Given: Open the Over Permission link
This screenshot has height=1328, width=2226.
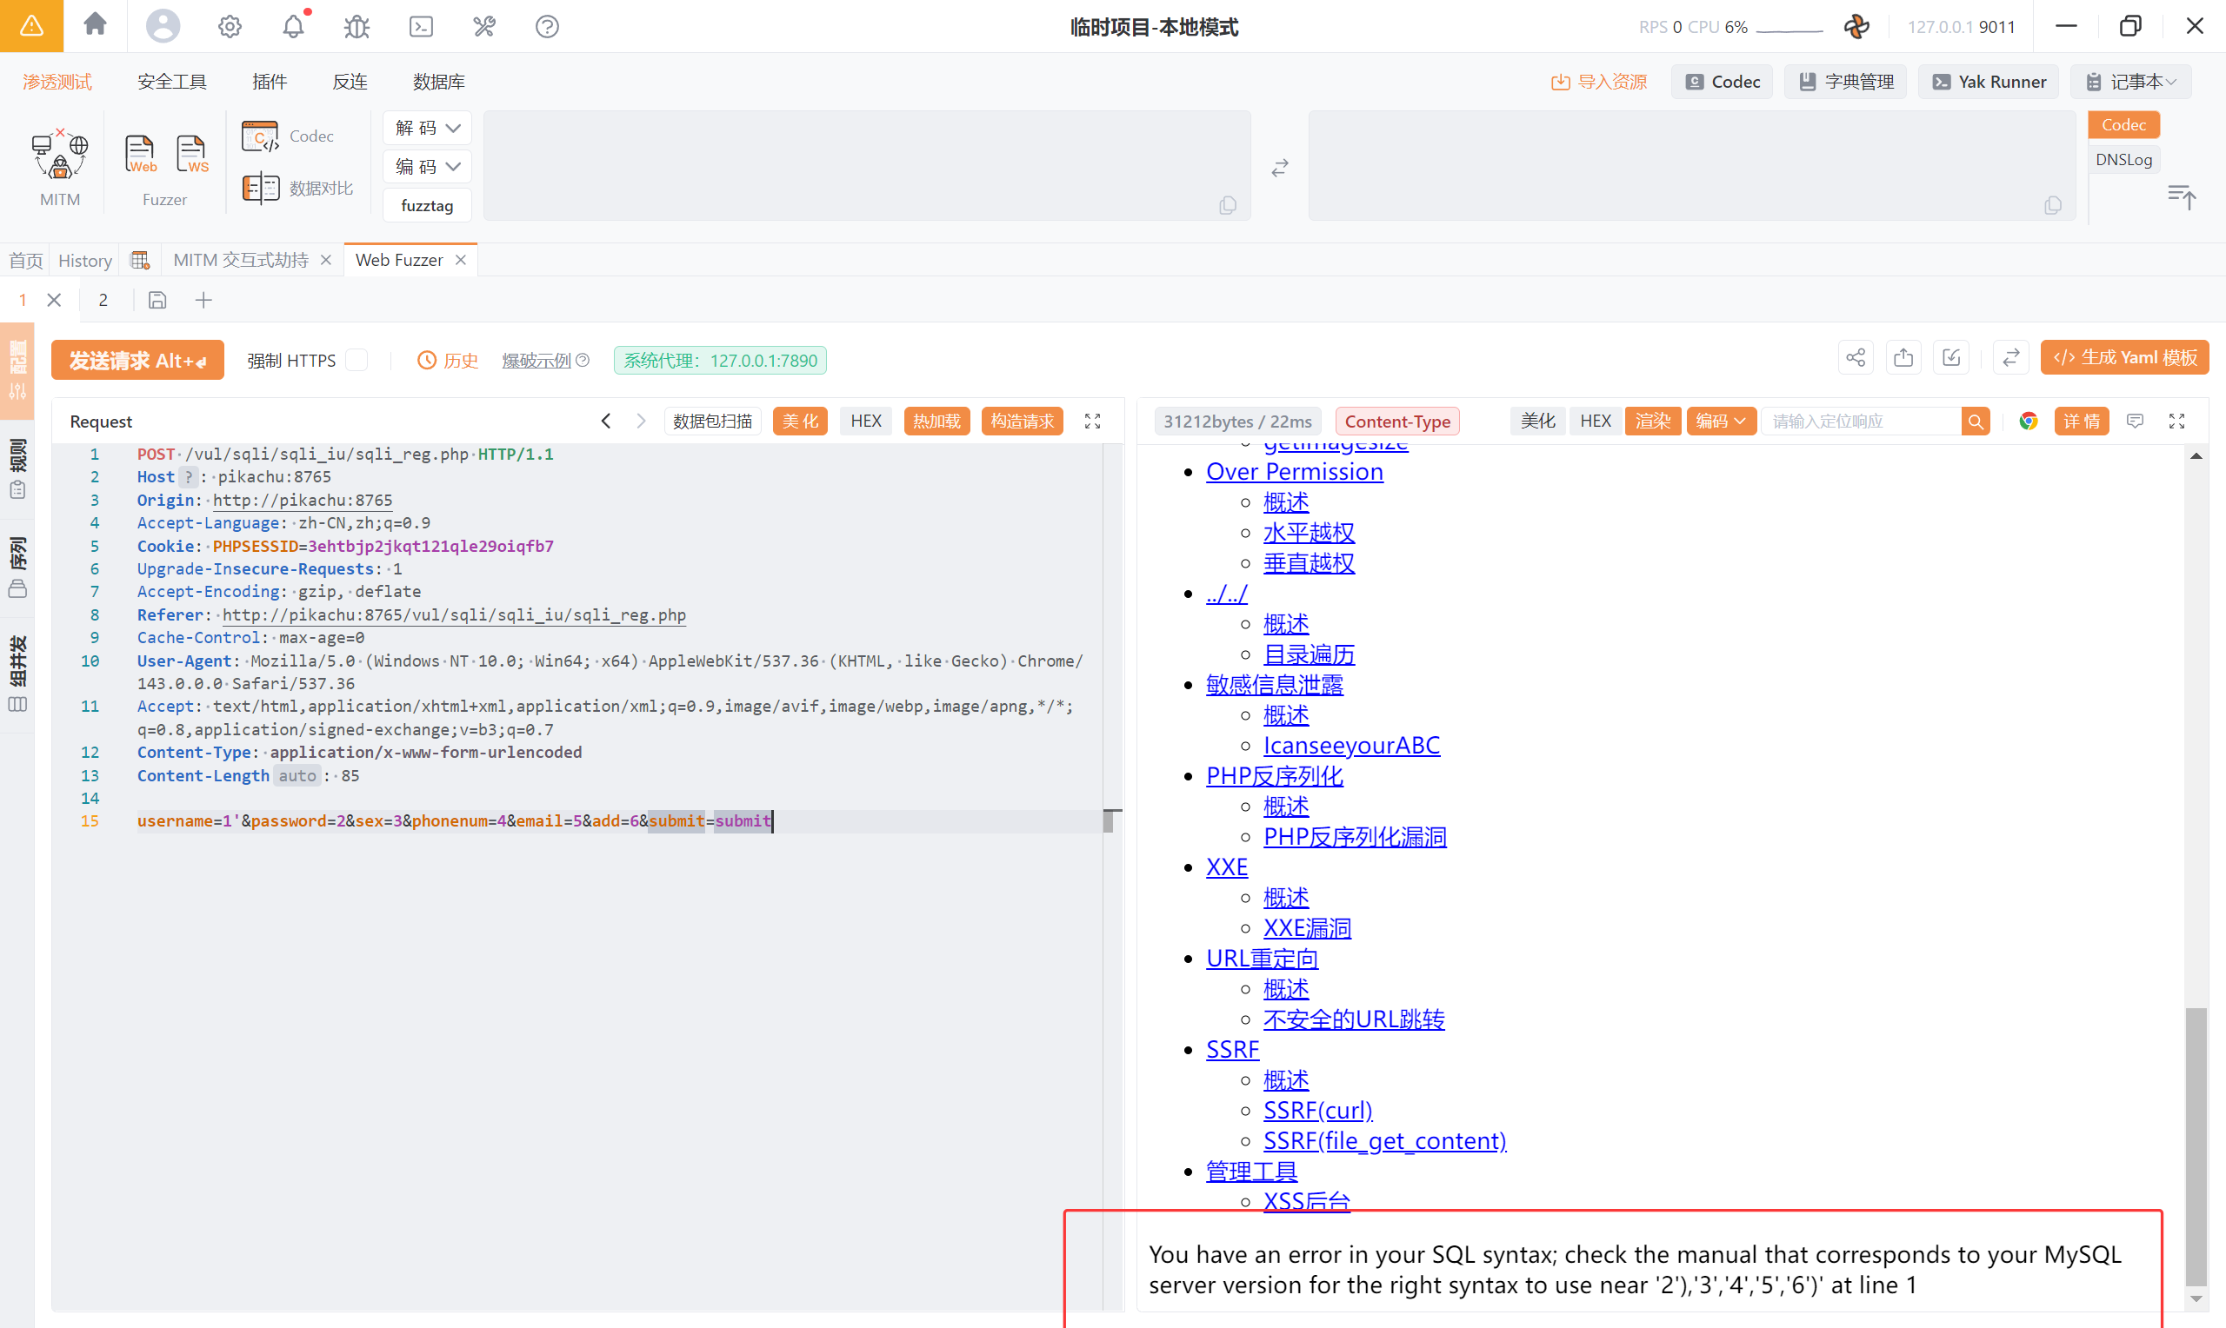Looking at the screenshot, I should 1293,472.
